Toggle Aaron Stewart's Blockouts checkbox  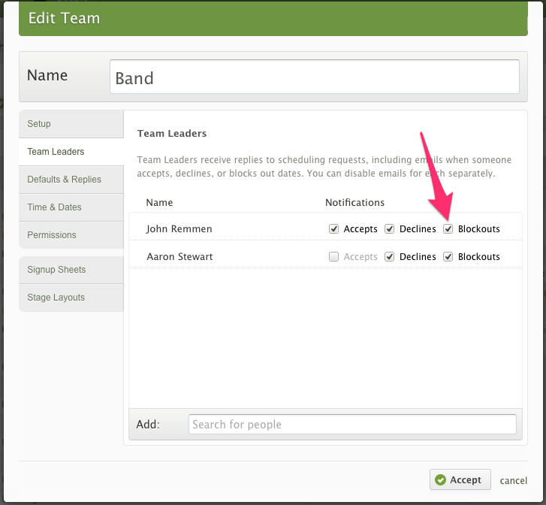click(448, 257)
